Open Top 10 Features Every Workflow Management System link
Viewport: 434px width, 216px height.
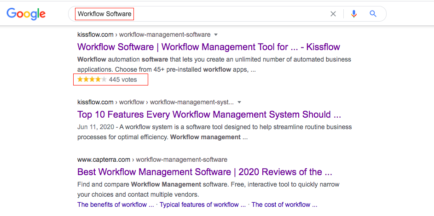tap(209, 114)
